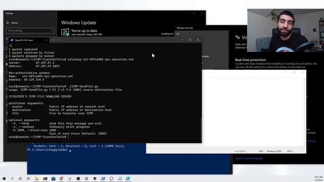324x182 pixels.
Task: Open Home in the Settings window
Action: click(12, 23)
